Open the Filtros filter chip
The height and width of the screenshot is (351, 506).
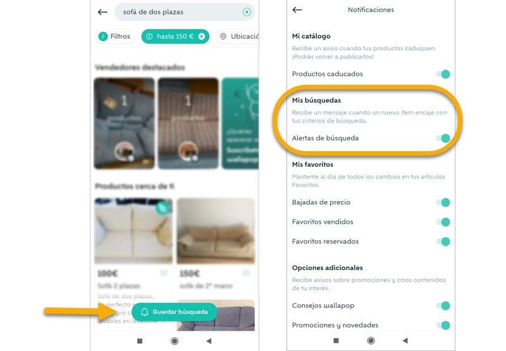(x=115, y=37)
